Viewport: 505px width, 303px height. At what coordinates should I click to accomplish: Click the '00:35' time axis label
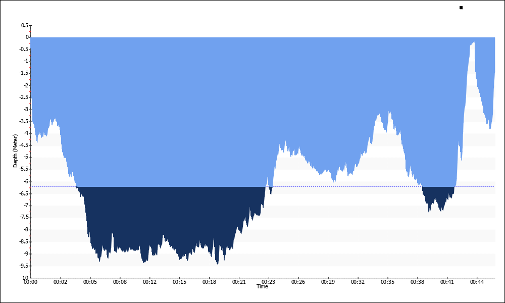(x=387, y=282)
